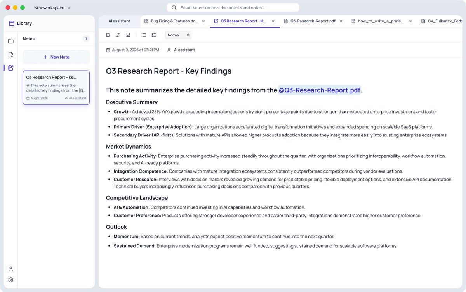Click the Outlook heading
Image resolution: width=466 pixels, height=292 pixels.
tap(116, 227)
